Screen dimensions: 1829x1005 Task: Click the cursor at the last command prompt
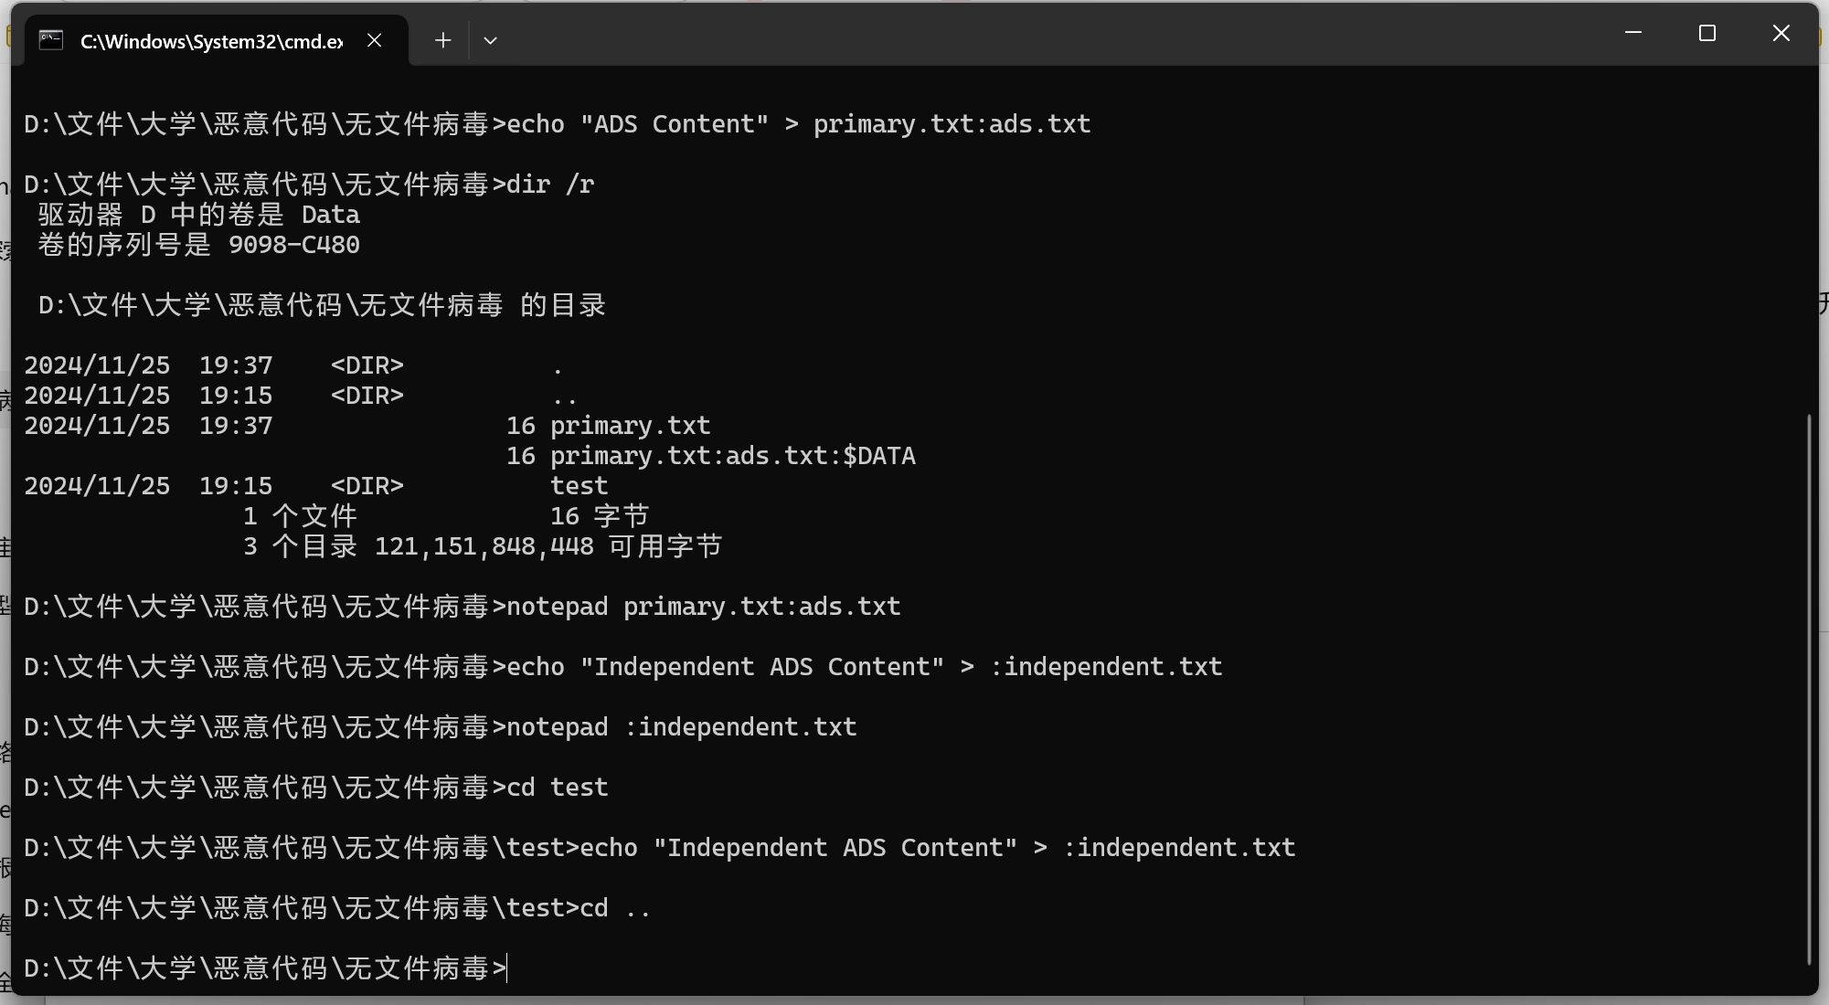pos(507,968)
